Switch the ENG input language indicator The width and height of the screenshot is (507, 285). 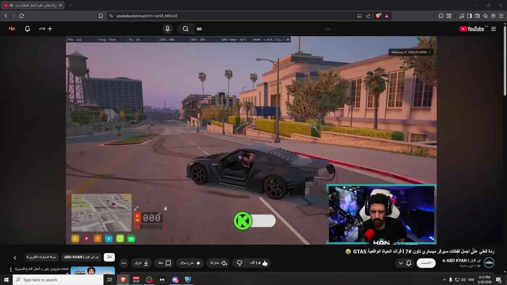(x=471, y=280)
